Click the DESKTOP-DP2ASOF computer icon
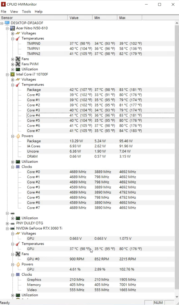The image size is (179, 305). 7,23
